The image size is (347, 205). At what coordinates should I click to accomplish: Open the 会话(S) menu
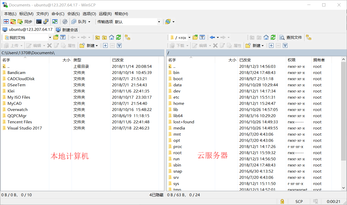tap(73, 14)
